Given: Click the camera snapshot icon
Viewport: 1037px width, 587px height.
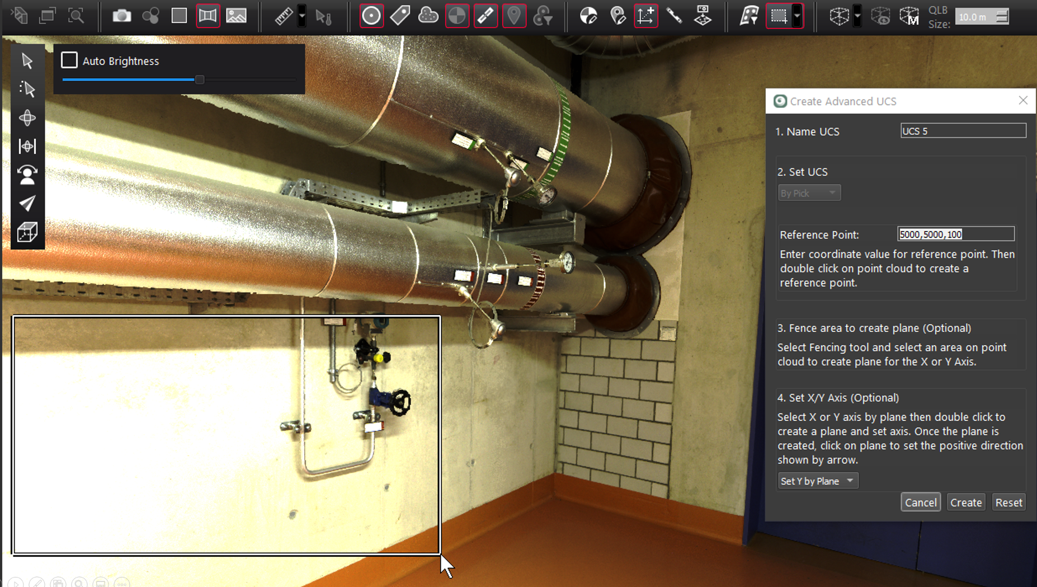Looking at the screenshot, I should [121, 16].
